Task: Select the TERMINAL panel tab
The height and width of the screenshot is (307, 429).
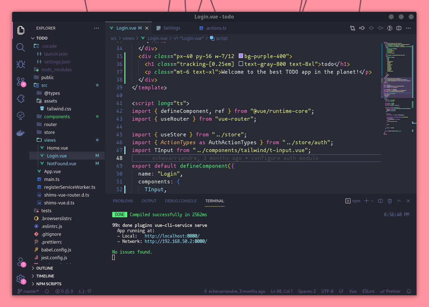Action: point(214,201)
